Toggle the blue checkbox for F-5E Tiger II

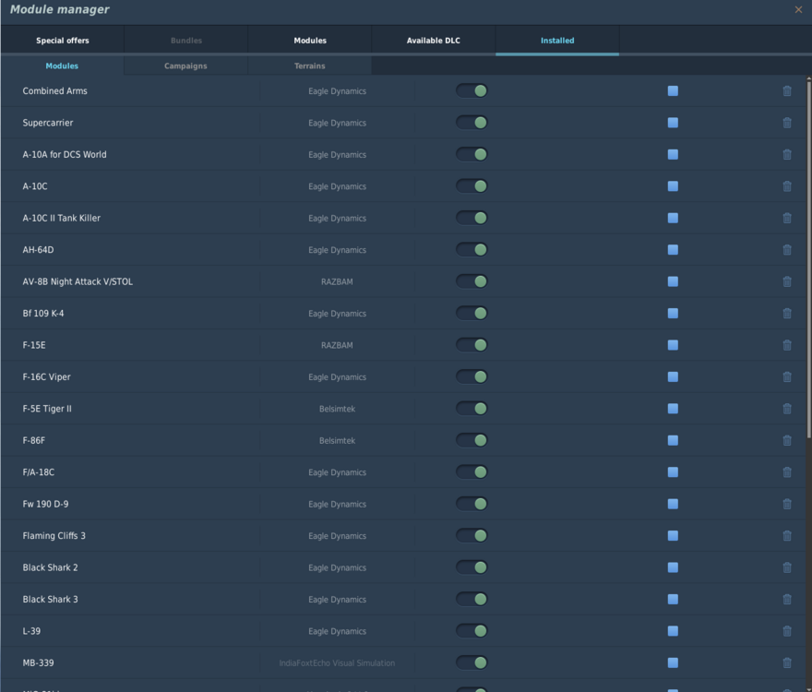click(673, 409)
